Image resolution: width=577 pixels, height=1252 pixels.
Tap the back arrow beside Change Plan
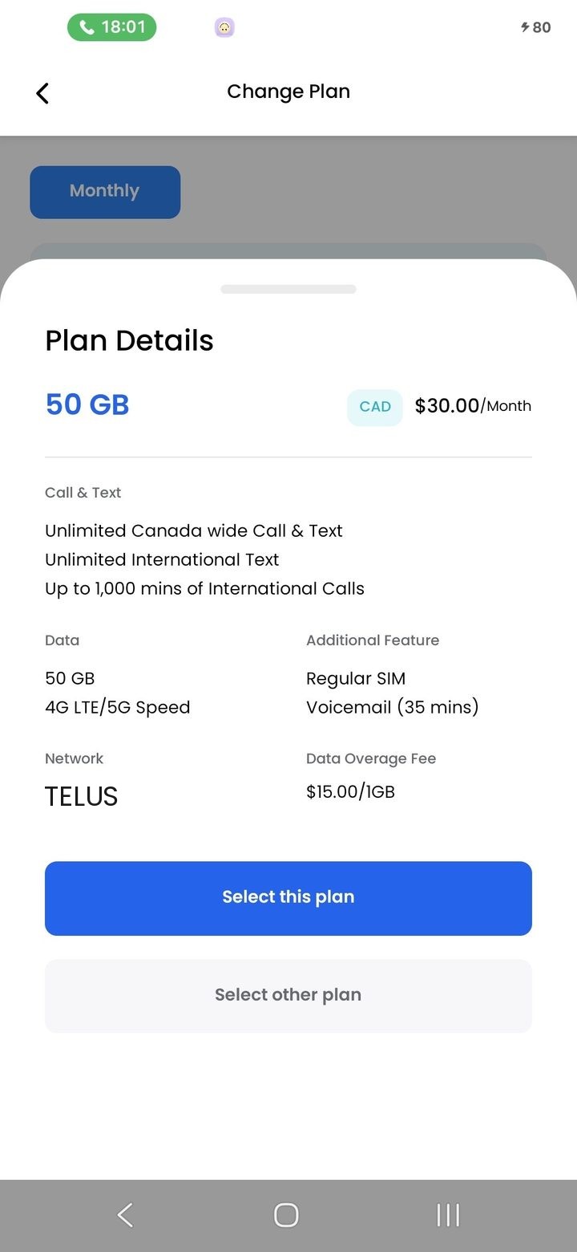pyautogui.click(x=42, y=93)
